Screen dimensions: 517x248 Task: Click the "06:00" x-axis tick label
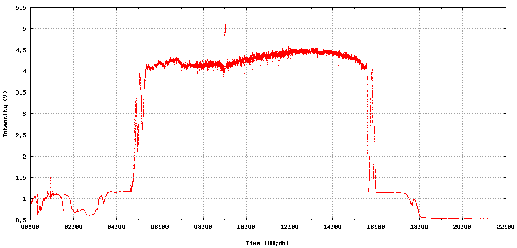point(160,227)
